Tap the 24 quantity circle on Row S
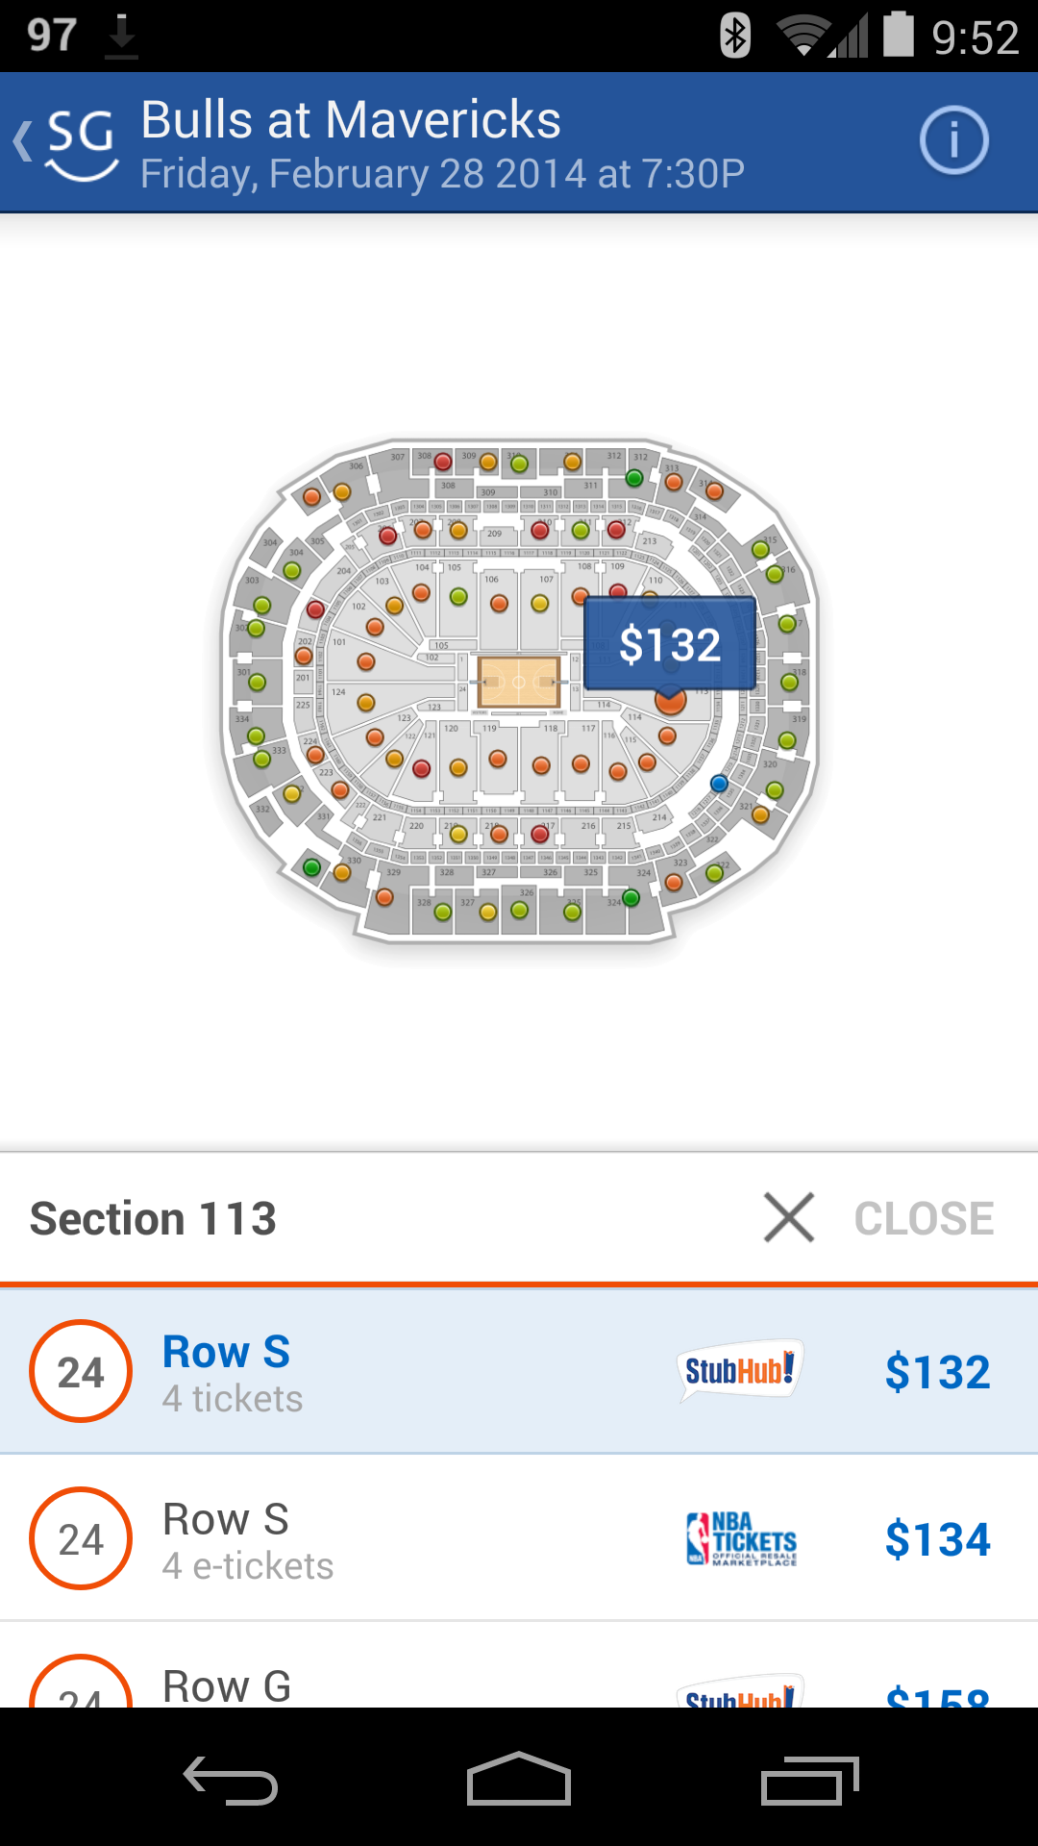The height and width of the screenshot is (1846, 1038). [x=80, y=1370]
